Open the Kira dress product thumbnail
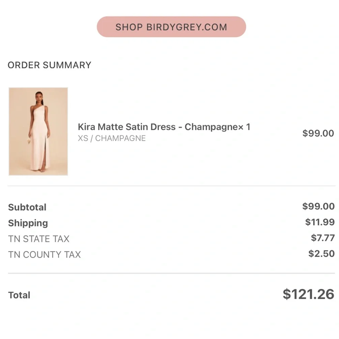Screen dimensions: 339x339 38,132
